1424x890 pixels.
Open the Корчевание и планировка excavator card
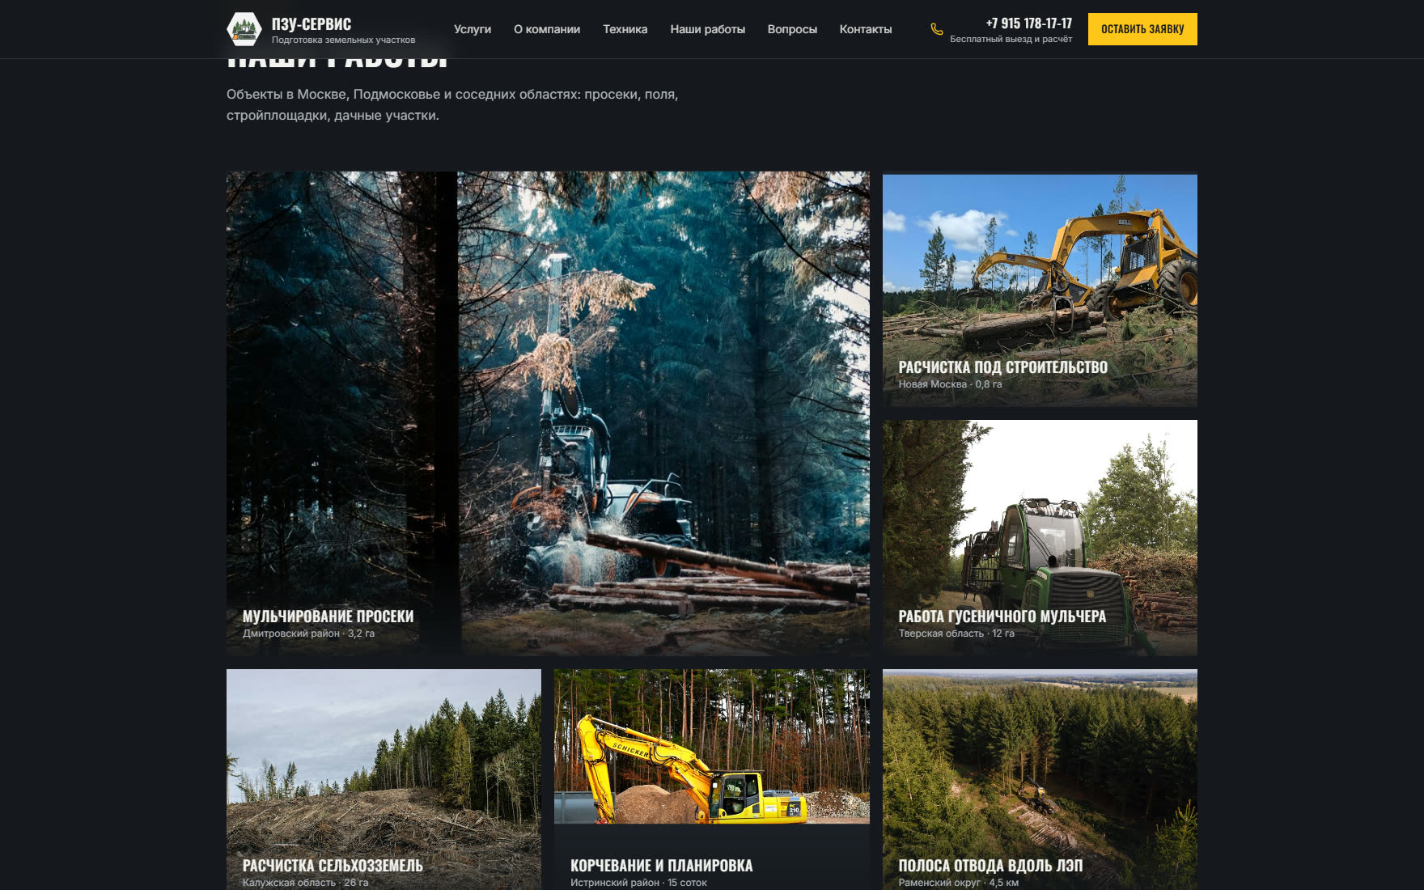click(x=712, y=779)
